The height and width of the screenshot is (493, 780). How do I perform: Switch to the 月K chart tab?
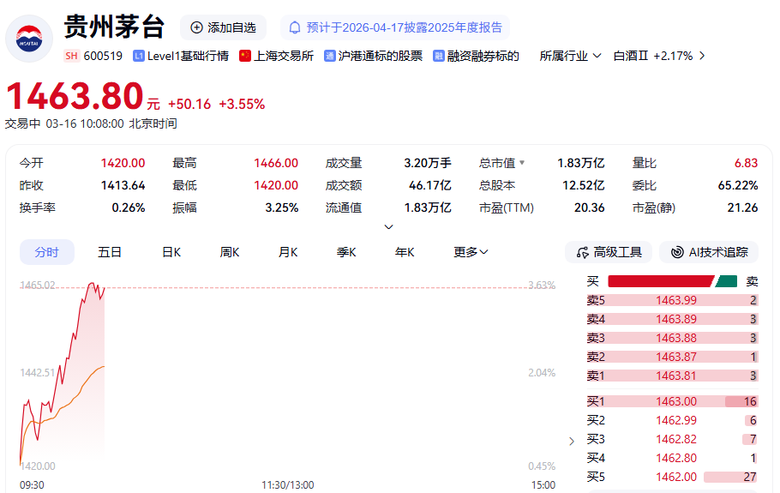click(x=288, y=252)
